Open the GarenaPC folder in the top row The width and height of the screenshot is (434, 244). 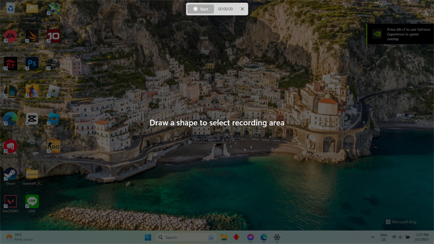coord(32,11)
